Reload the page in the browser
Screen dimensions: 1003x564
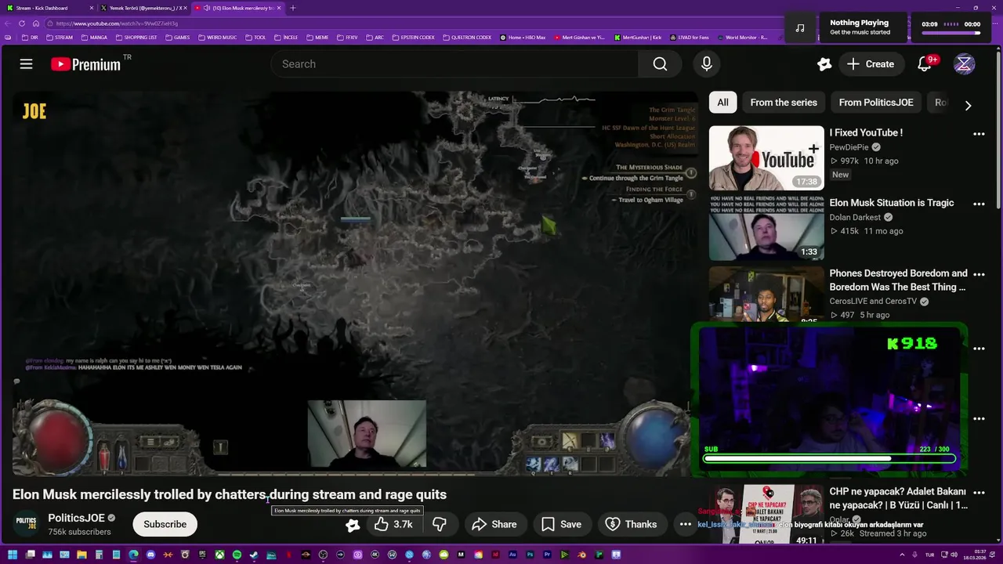pyautogui.click(x=22, y=23)
